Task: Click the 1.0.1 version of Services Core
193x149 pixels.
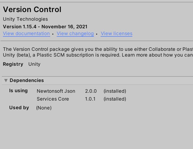Action: pyautogui.click(x=90, y=99)
